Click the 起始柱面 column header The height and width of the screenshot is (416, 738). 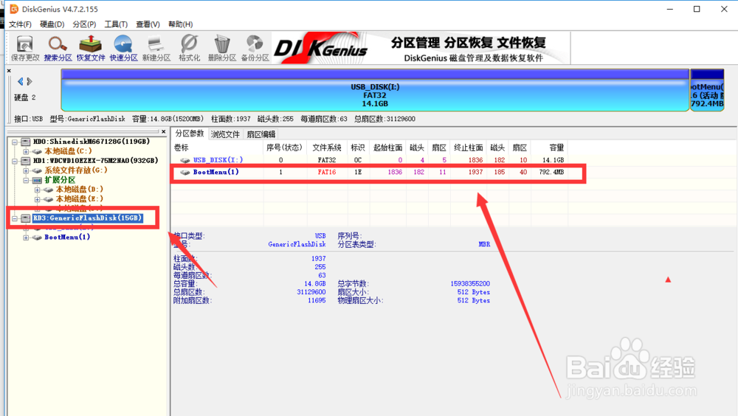click(x=387, y=148)
